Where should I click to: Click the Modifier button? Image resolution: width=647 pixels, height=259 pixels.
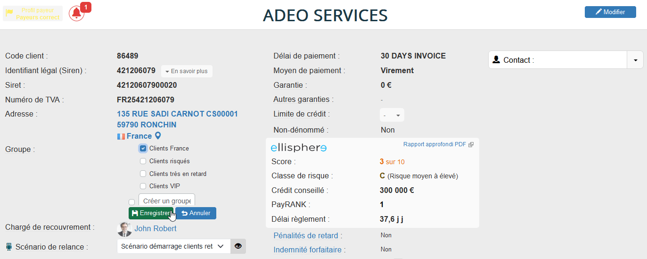(610, 12)
